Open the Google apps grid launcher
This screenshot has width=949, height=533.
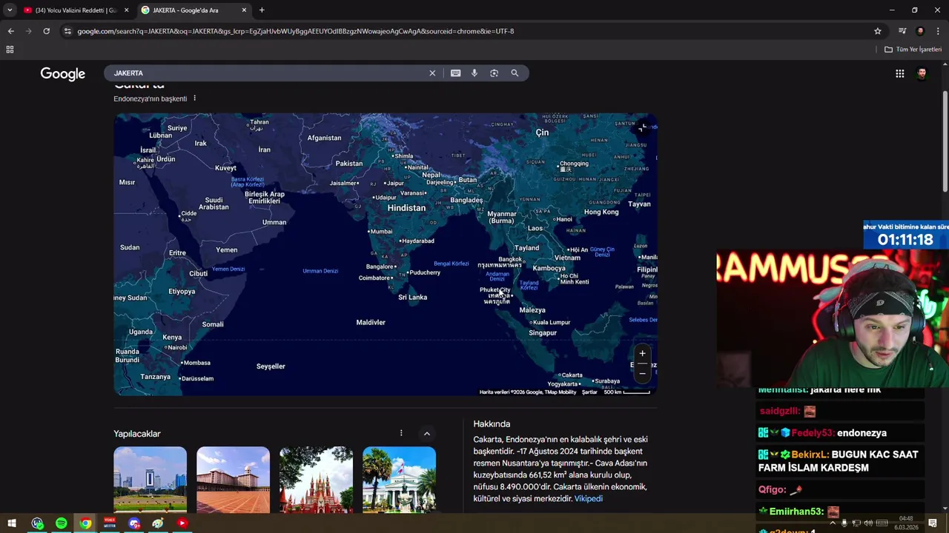899,73
